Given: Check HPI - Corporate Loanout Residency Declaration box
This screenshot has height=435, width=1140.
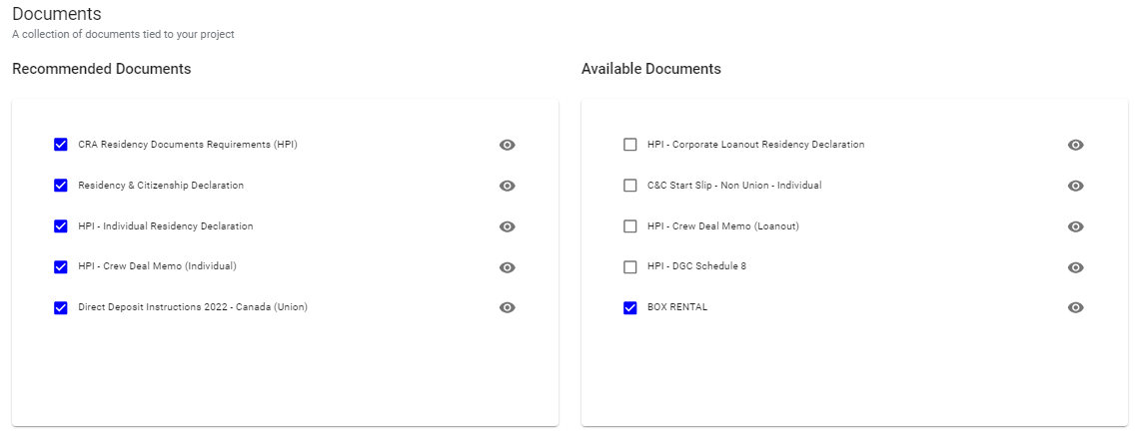Looking at the screenshot, I should click(630, 145).
